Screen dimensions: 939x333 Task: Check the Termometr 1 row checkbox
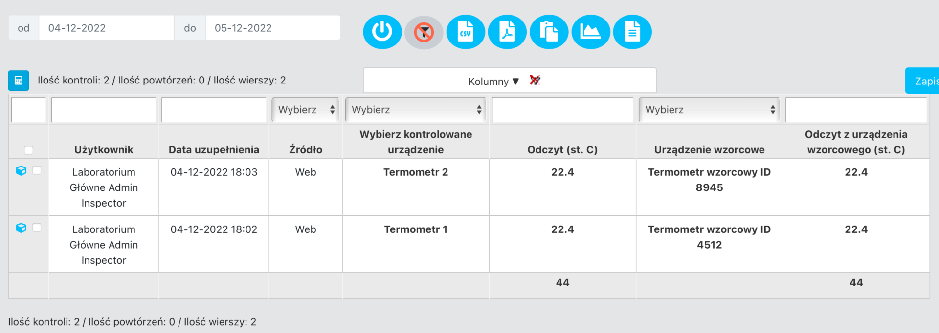point(37,227)
